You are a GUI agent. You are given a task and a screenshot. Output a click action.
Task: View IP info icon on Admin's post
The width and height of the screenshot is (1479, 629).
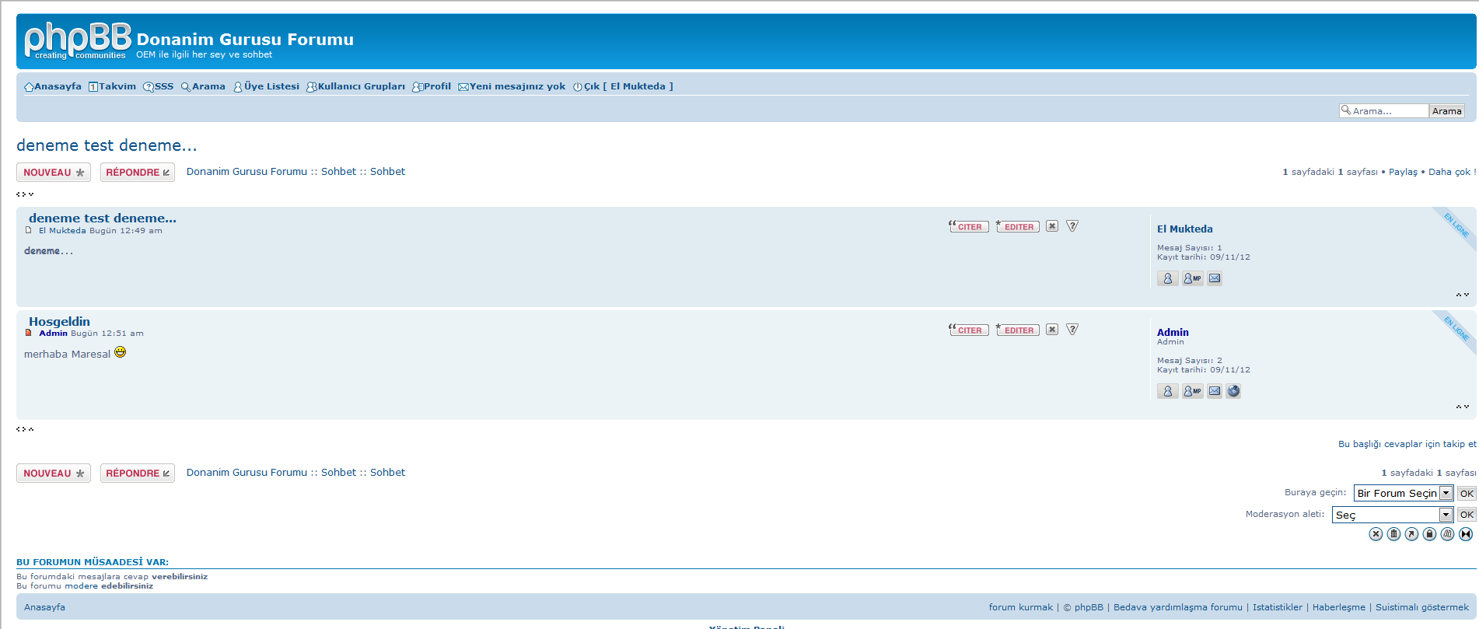(1072, 330)
